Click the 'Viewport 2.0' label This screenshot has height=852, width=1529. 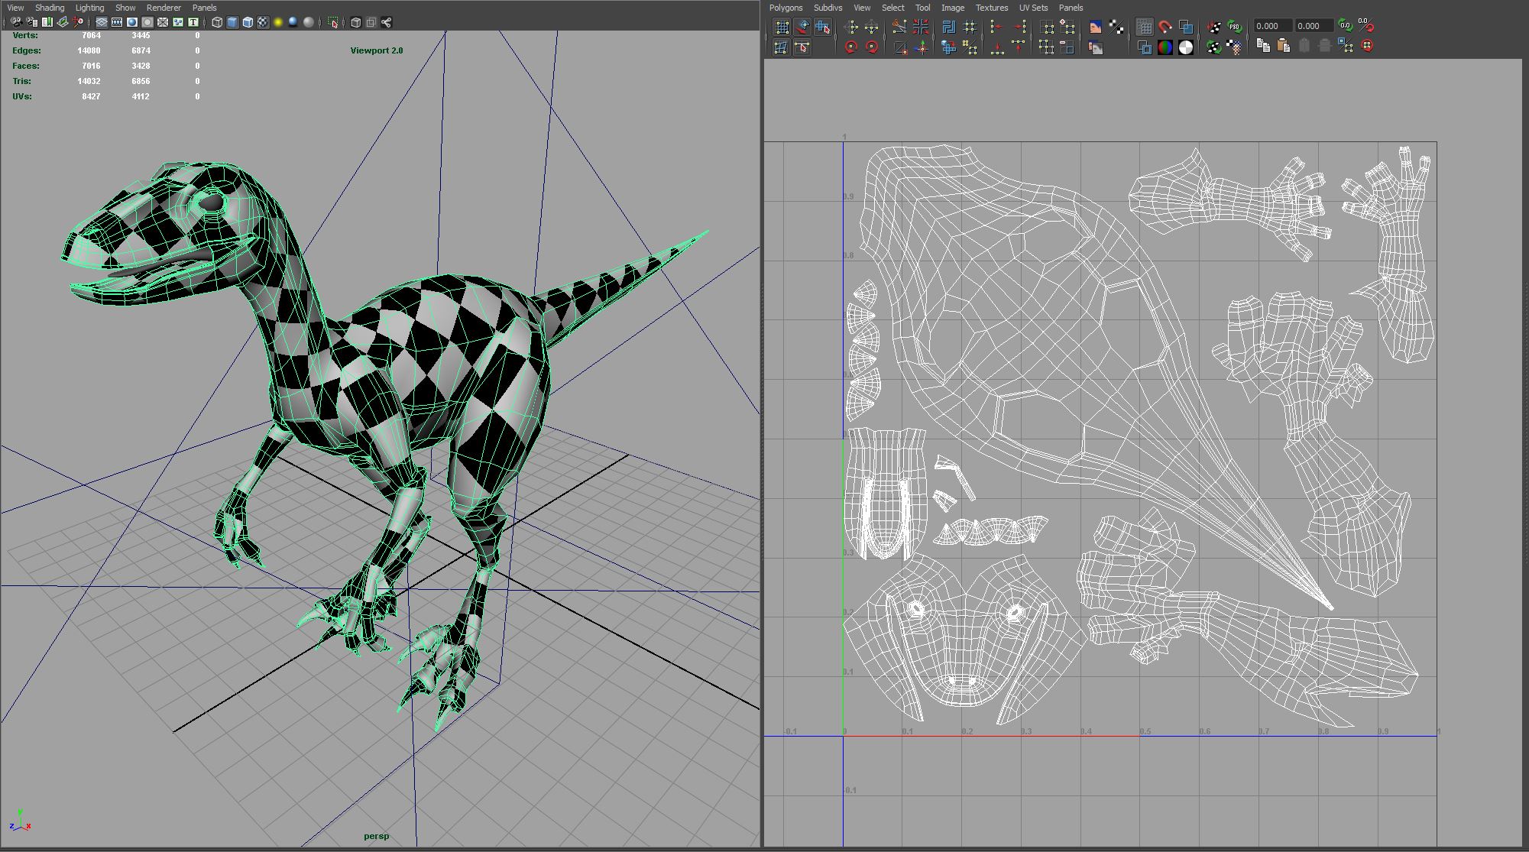coord(377,50)
